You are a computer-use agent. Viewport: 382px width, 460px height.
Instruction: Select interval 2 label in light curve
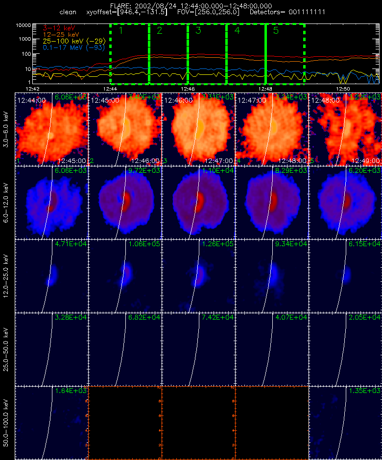pyautogui.click(x=160, y=30)
